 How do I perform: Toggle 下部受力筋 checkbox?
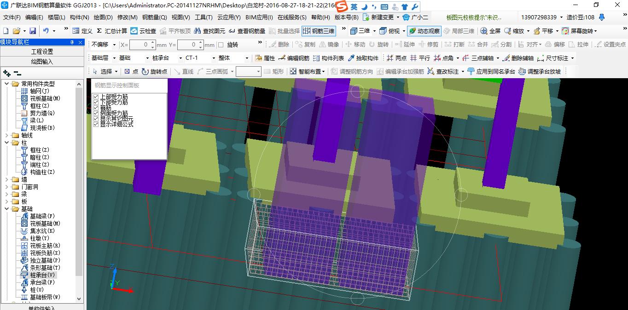pyautogui.click(x=96, y=103)
